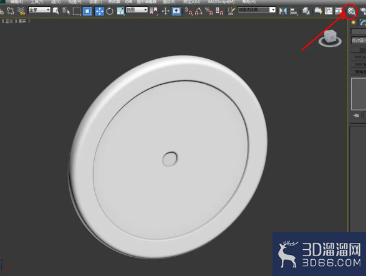Activate the Select and Rotate tool
The image size is (366, 276).
point(110,11)
